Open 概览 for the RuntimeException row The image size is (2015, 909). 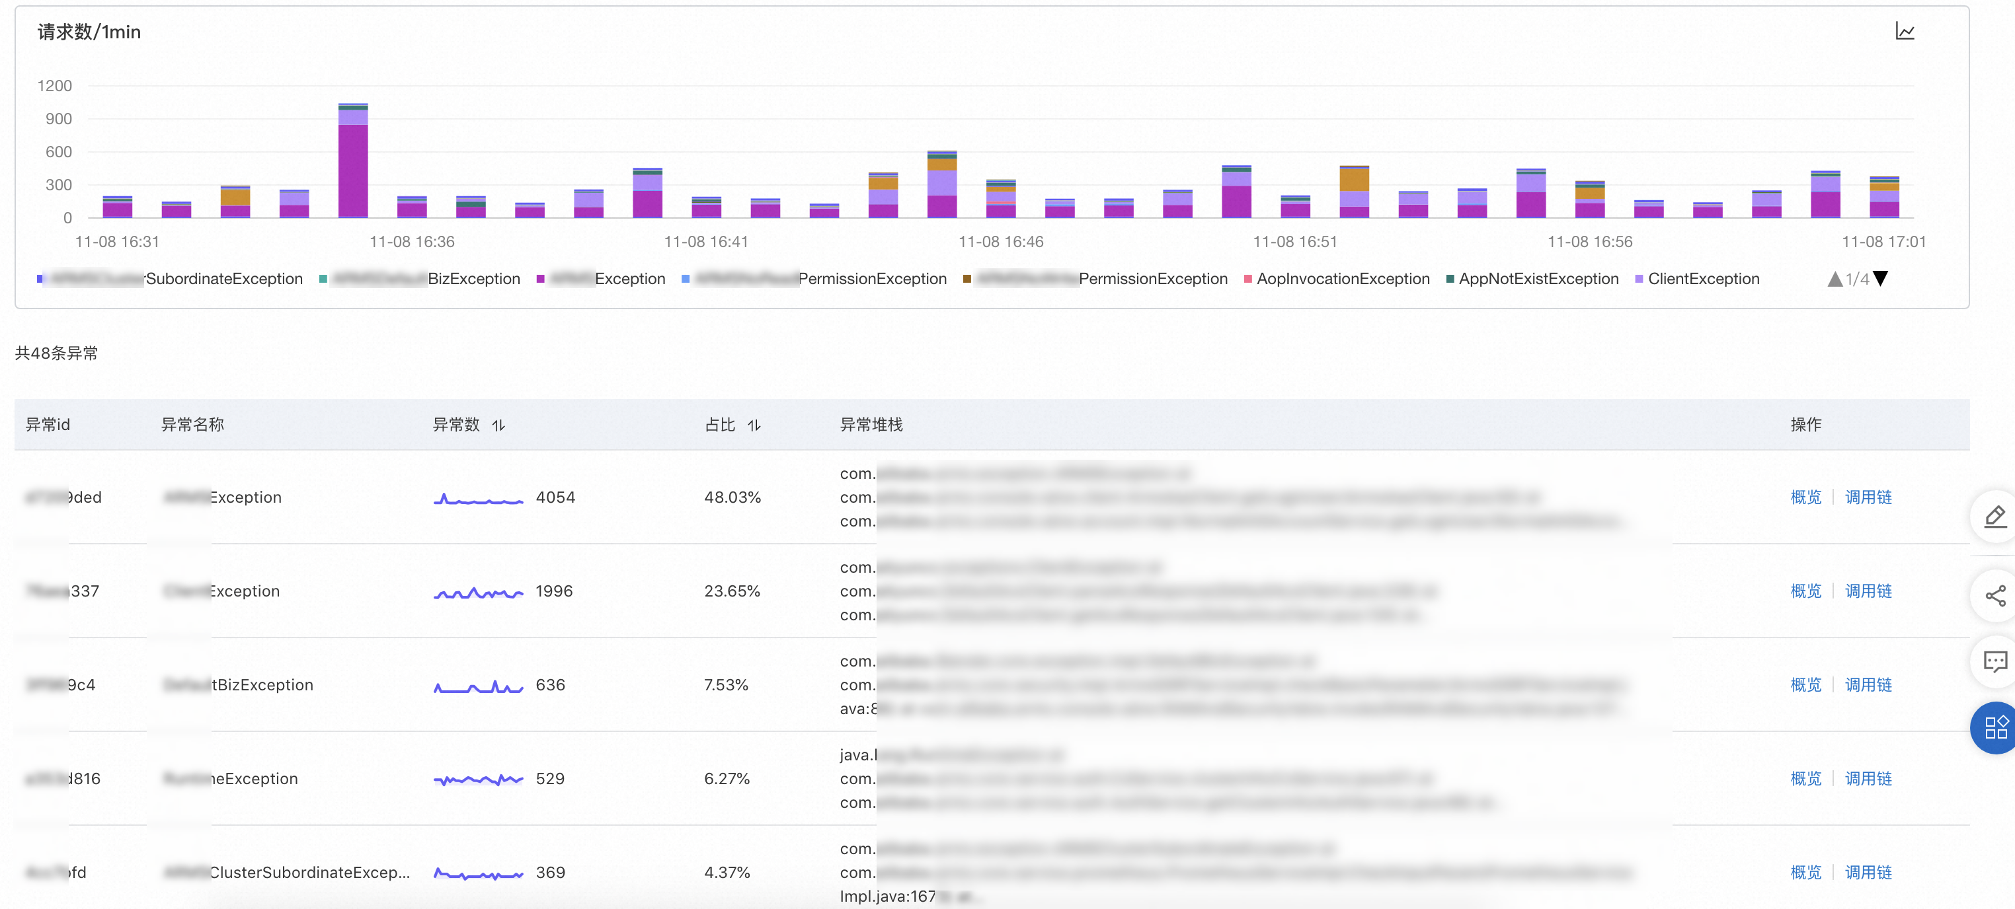(1805, 778)
